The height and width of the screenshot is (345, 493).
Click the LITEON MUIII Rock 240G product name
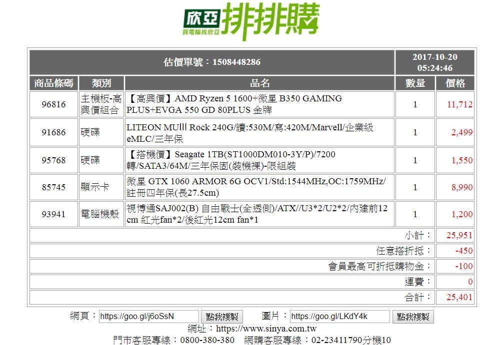coord(250,133)
